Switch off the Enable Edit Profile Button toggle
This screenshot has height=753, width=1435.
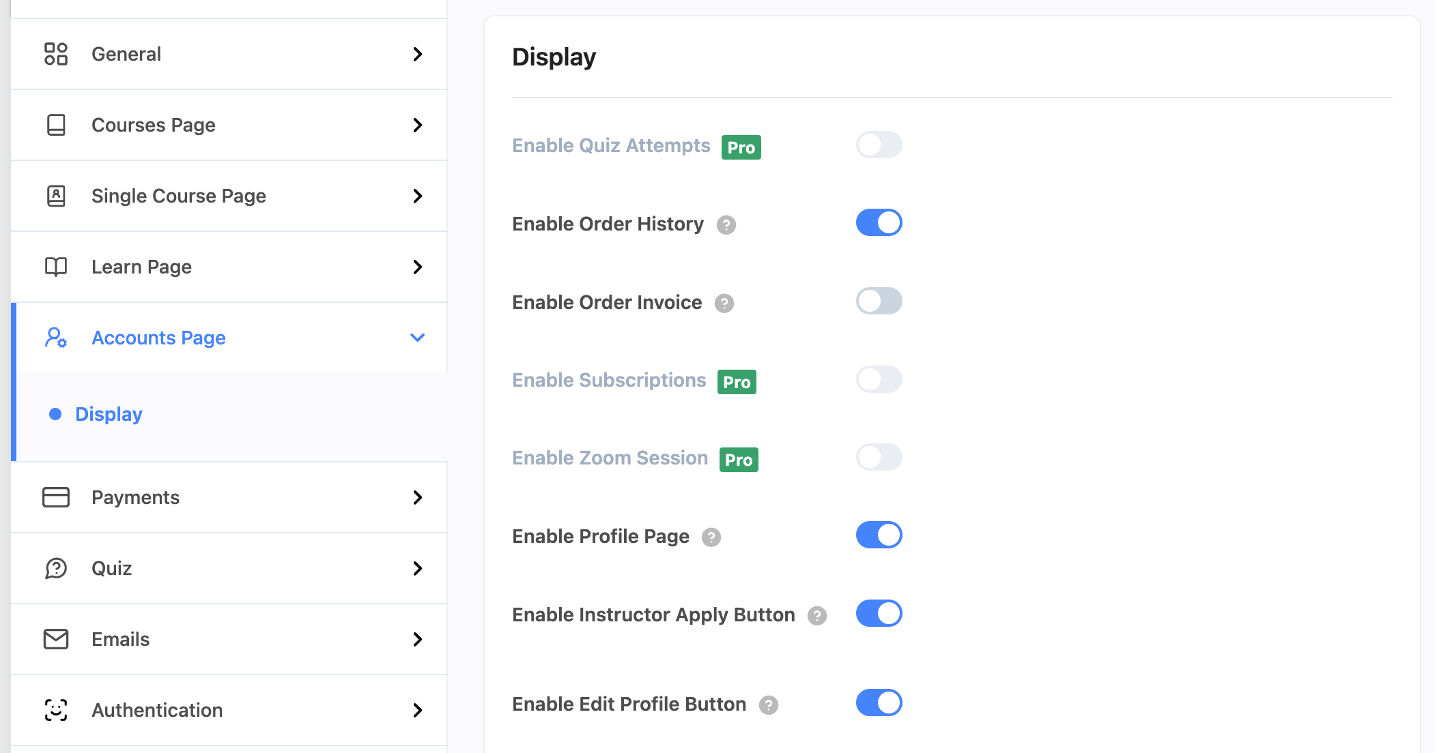click(x=879, y=703)
